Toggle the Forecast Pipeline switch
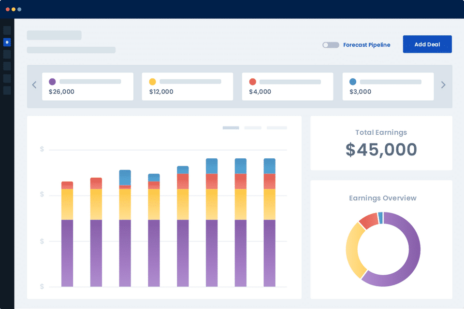This screenshot has height=309, width=464. tap(331, 45)
